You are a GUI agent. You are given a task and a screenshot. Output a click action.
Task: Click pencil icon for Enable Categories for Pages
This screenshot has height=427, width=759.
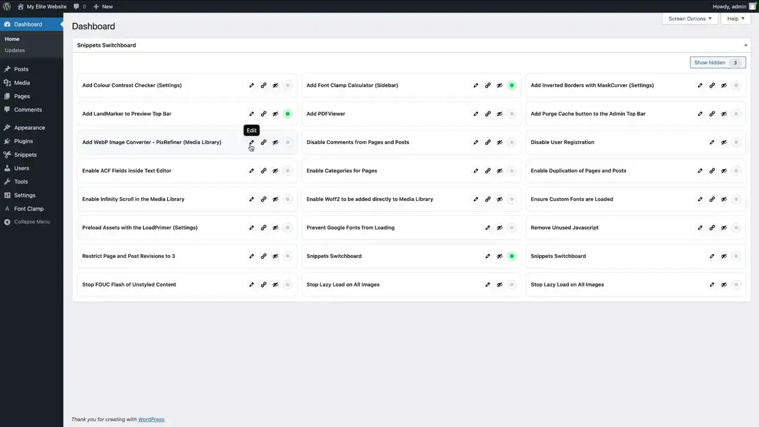click(476, 171)
